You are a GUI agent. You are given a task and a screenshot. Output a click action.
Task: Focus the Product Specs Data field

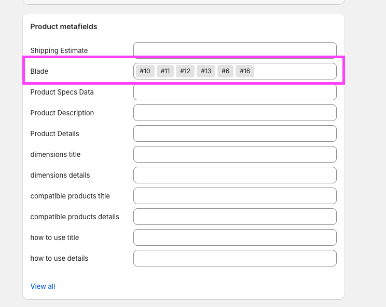coord(235,92)
